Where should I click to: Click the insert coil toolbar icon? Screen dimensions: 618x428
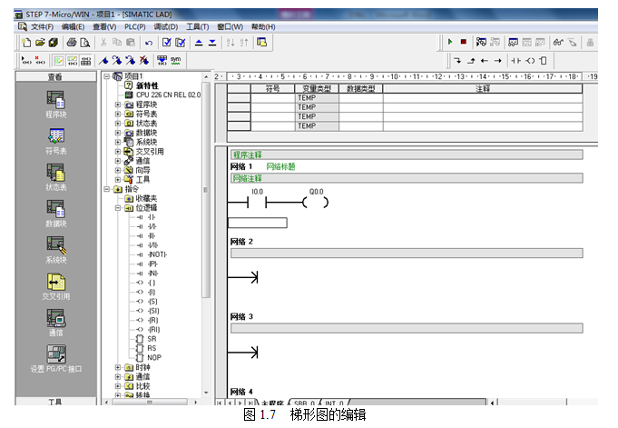click(x=531, y=60)
